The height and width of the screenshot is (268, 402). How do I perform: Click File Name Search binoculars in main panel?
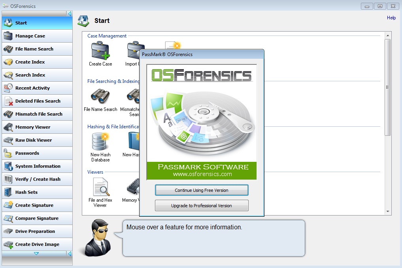tap(100, 96)
